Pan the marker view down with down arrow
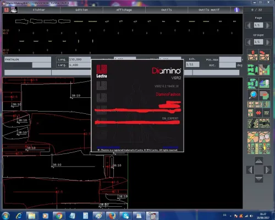Image resolution: width=275 pixels, height=220 pixels. 258,179
